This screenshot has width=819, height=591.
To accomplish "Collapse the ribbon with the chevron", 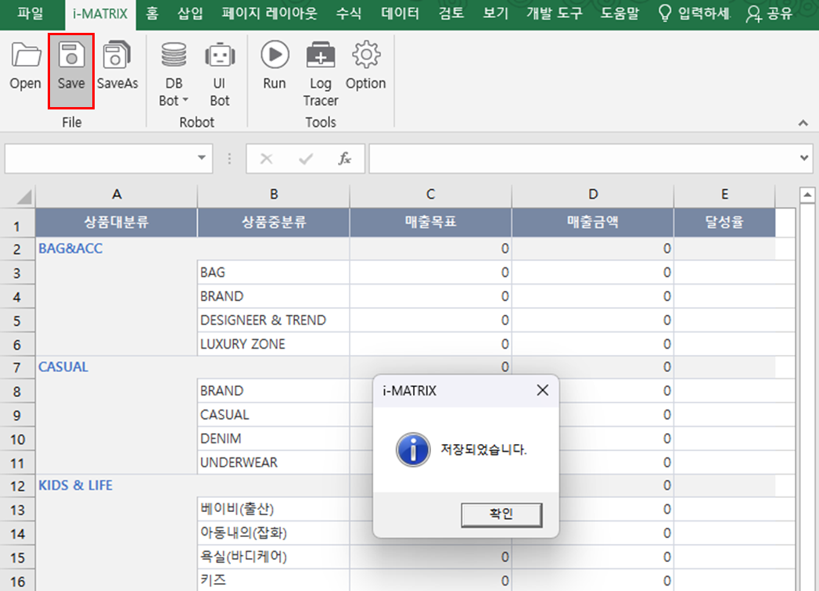I will coord(803,123).
